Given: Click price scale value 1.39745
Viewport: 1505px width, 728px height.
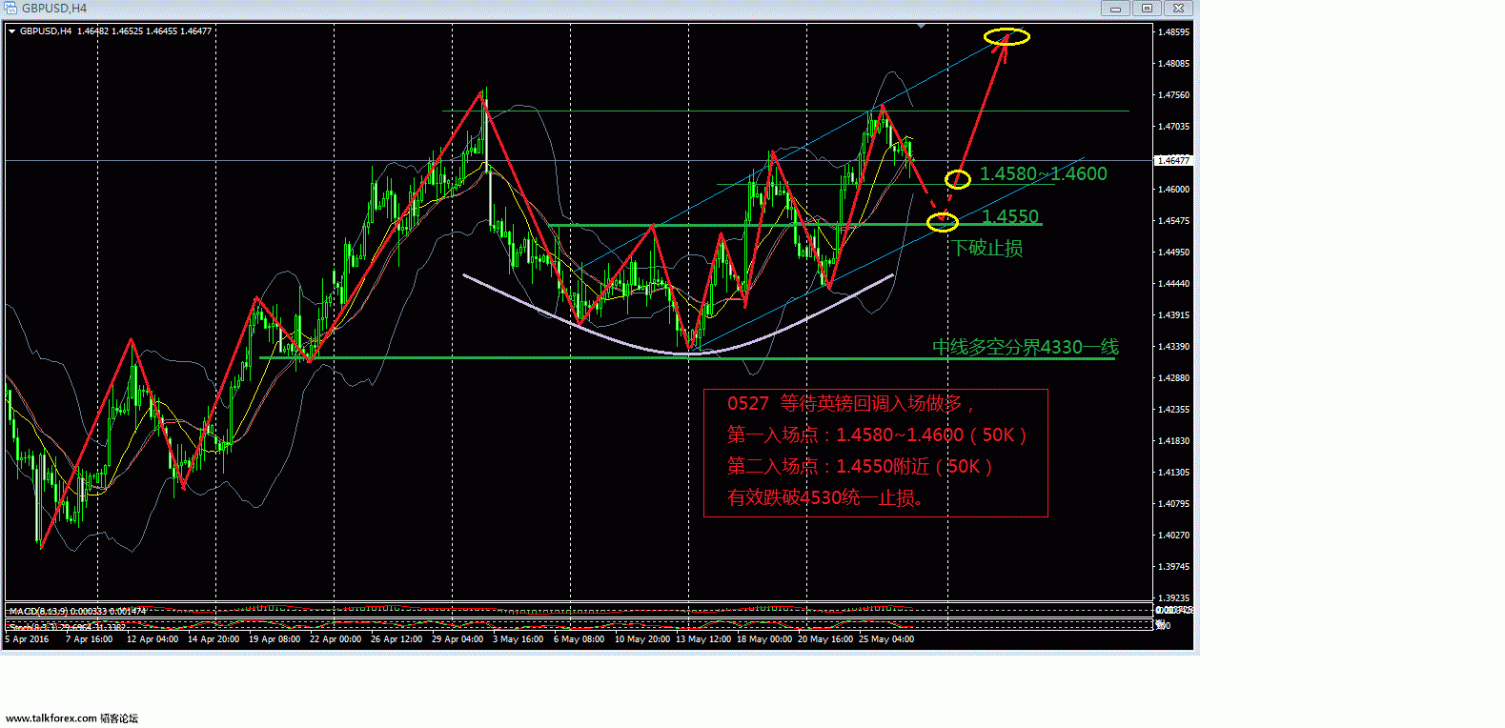Looking at the screenshot, I should [x=1173, y=567].
